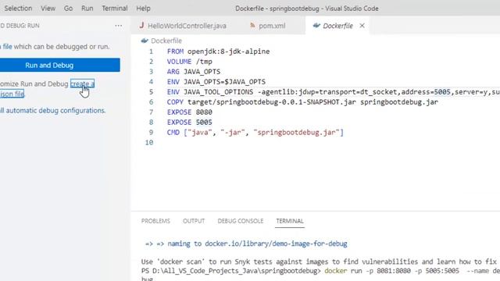Viewport: 500px width, 281px height.
Task: Click 'JAVA_OPTS=$JAVA_OPTS' on line 4
Action: [x=224, y=82]
